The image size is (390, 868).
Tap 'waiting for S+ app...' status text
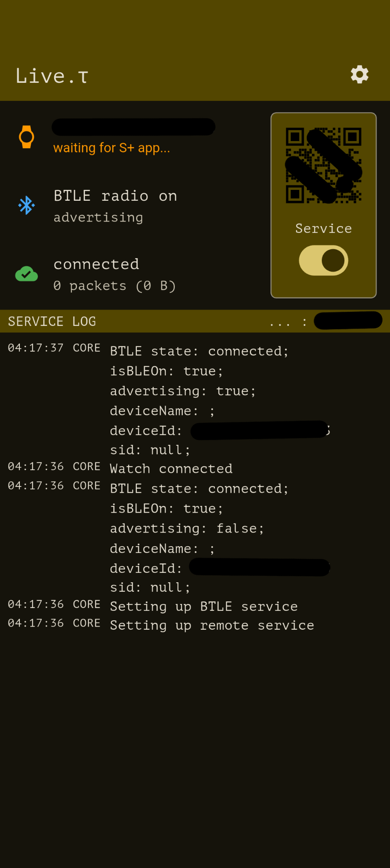tap(111, 148)
